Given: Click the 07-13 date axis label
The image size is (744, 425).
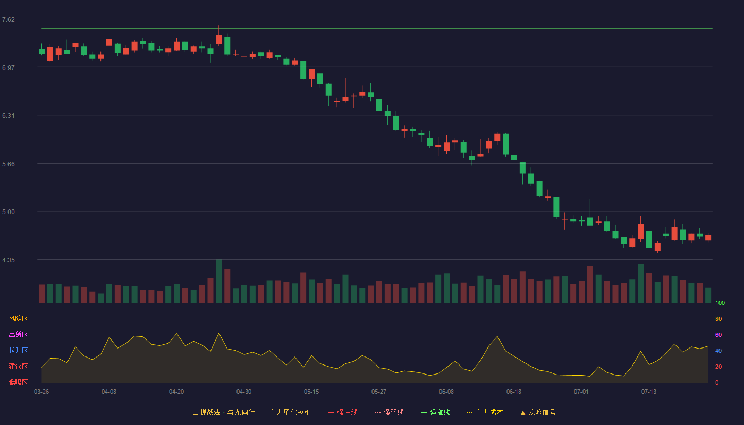Looking at the screenshot, I should point(649,392).
